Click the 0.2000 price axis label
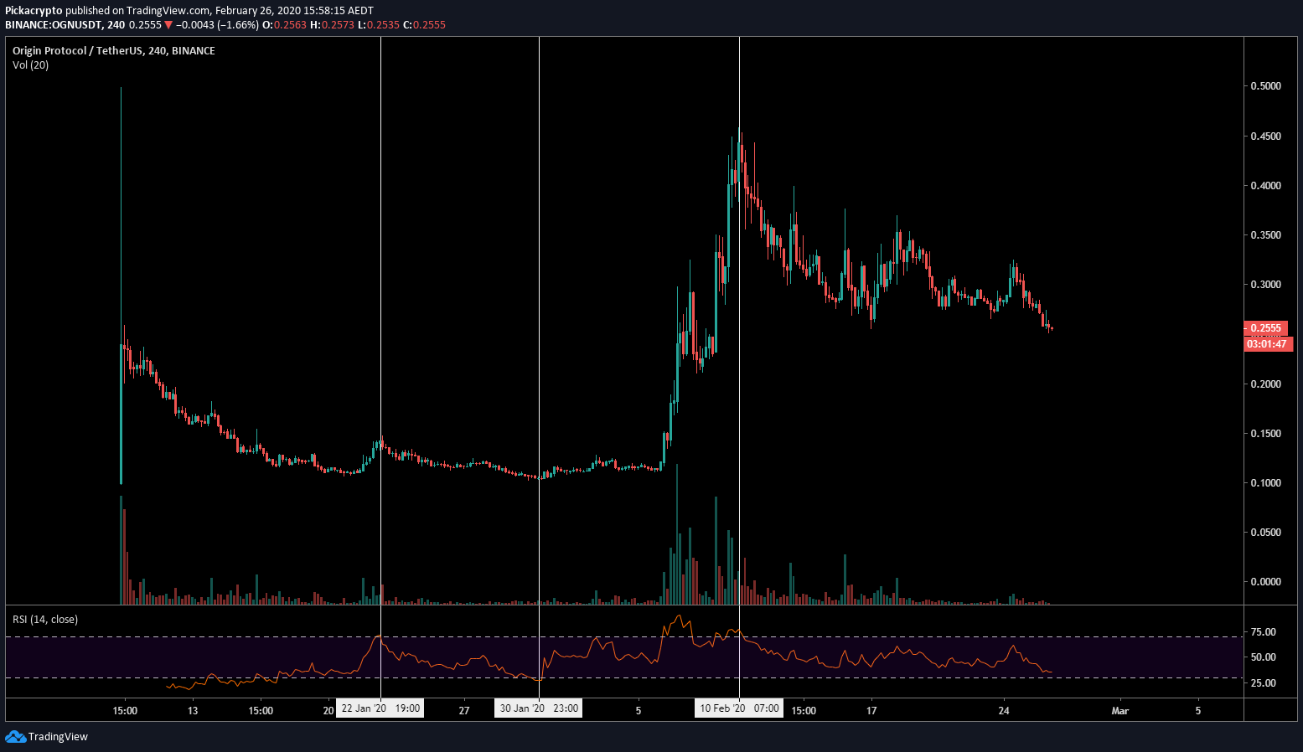This screenshot has height=752, width=1303. click(x=1265, y=384)
